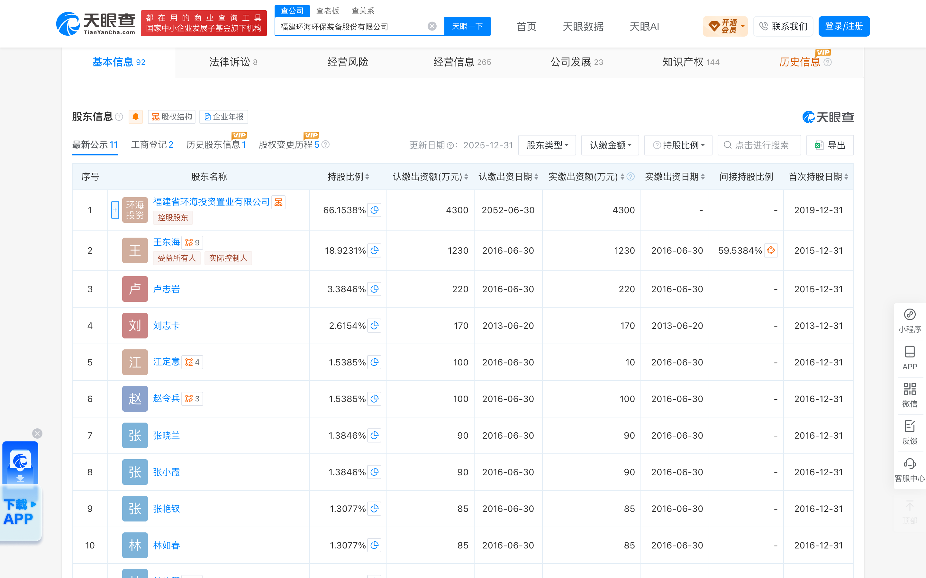The height and width of the screenshot is (578, 926).
Task: Switch to 经营信息 tab
Action: [462, 62]
